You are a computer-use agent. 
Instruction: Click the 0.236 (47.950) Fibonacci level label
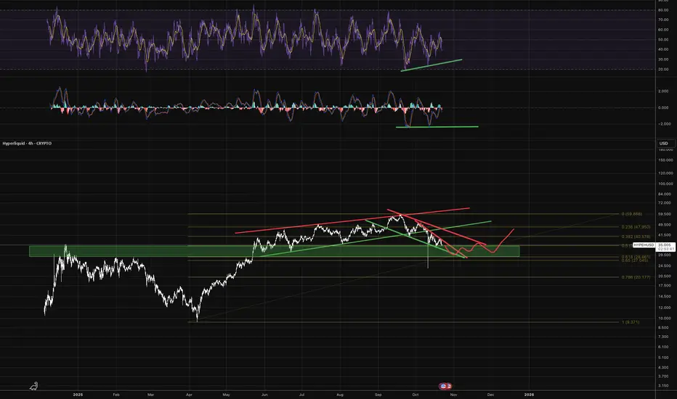pos(636,227)
